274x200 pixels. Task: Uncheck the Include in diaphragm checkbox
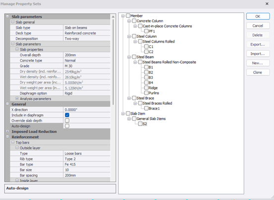pyautogui.click(x=67, y=115)
